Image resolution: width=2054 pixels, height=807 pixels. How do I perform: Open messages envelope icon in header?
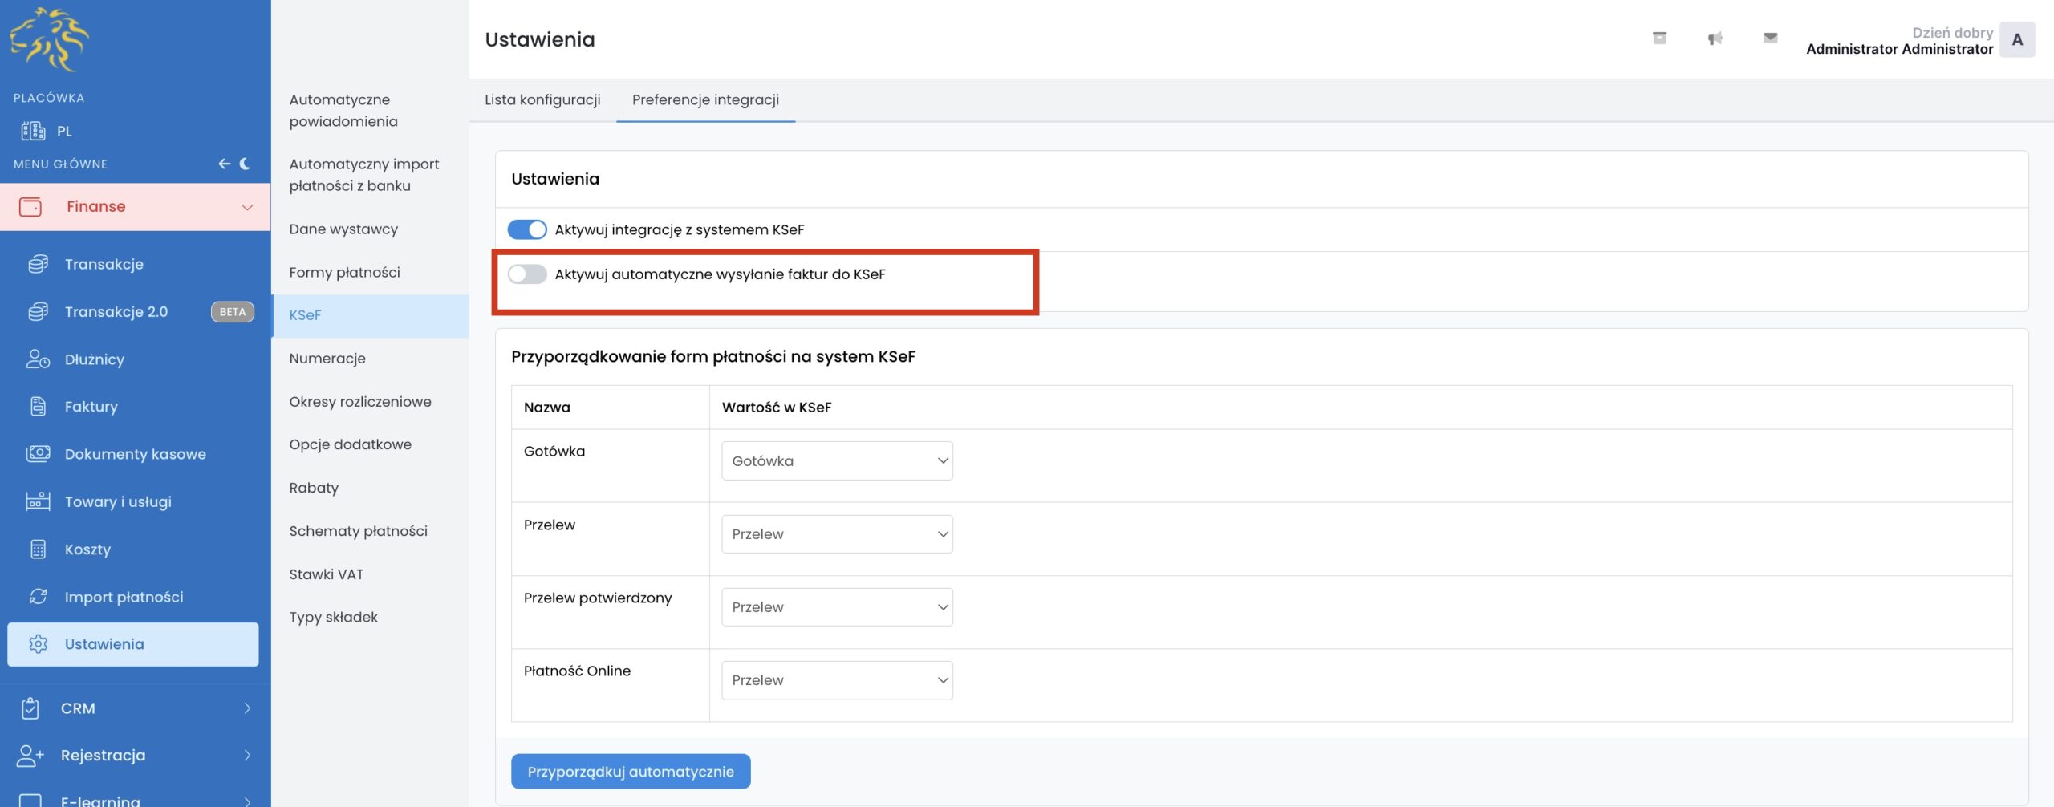click(1770, 39)
